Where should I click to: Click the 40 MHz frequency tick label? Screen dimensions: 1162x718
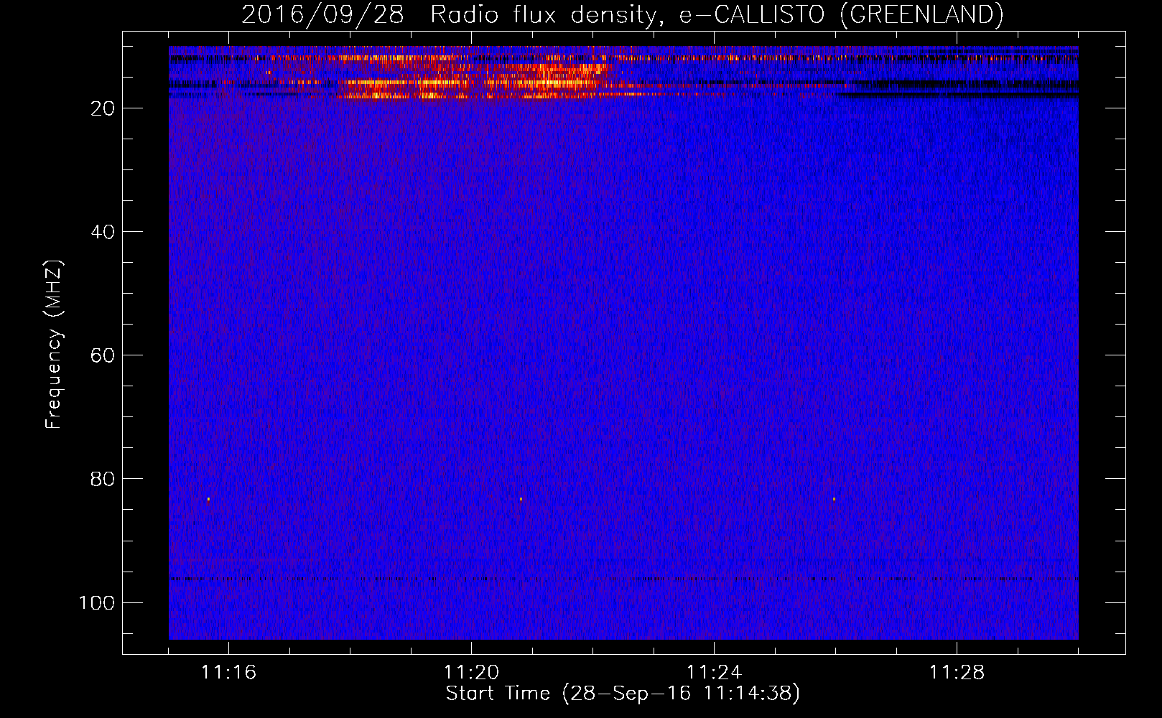click(x=103, y=232)
